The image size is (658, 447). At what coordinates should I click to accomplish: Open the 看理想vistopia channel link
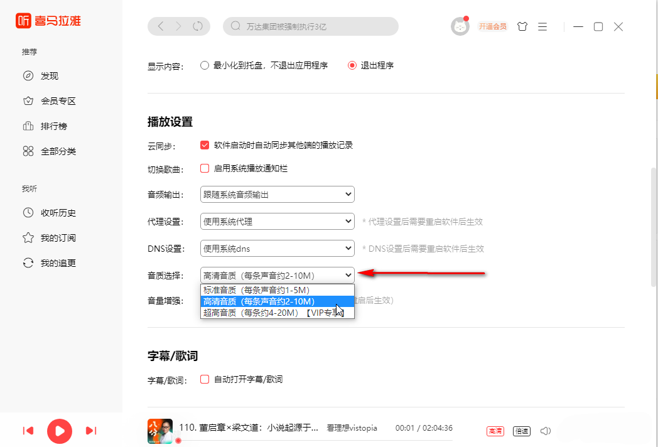click(x=352, y=428)
